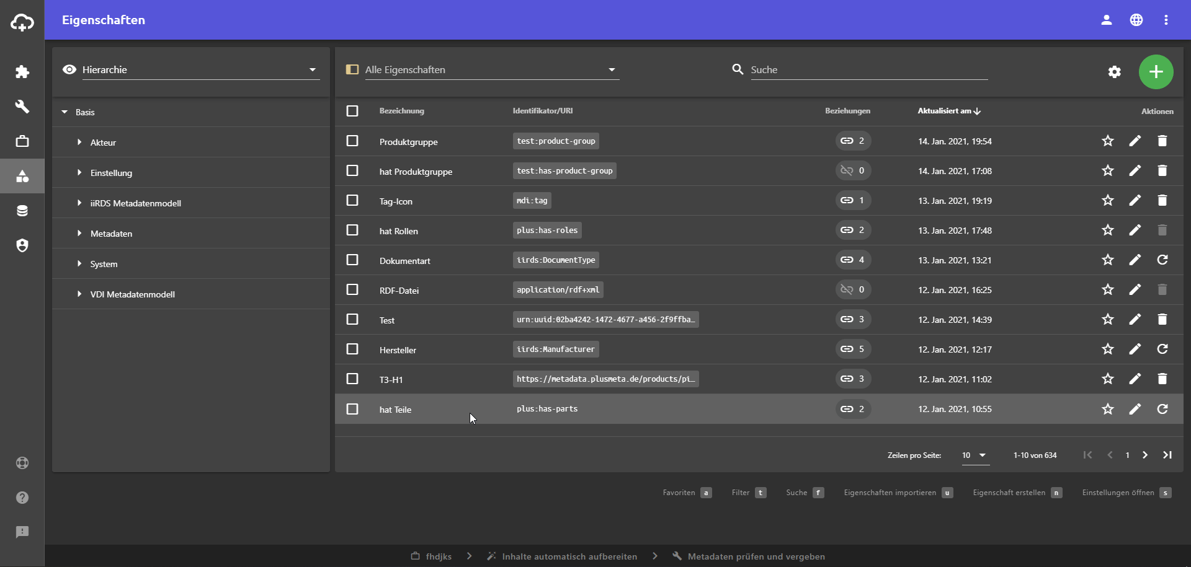Viewport: 1191px width, 567px height.
Task: Expand the VDI Metadatenmodell tree node
Action: pyautogui.click(x=79, y=294)
